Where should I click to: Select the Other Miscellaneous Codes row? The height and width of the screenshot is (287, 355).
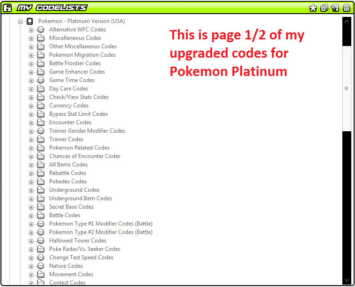(x=83, y=46)
